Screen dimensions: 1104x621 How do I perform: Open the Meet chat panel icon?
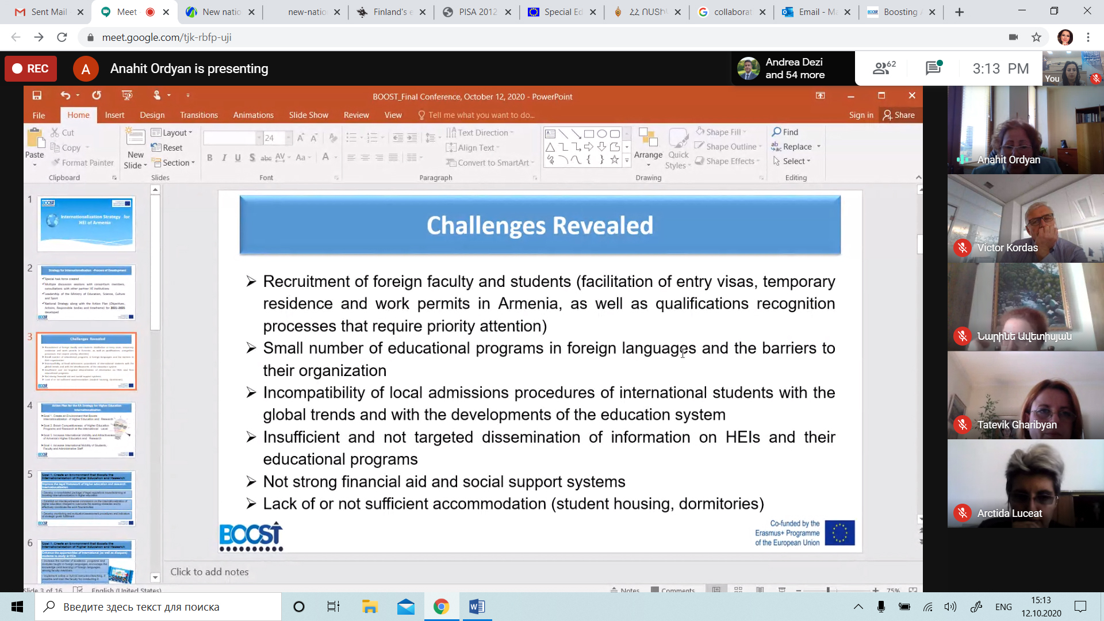pos(933,68)
